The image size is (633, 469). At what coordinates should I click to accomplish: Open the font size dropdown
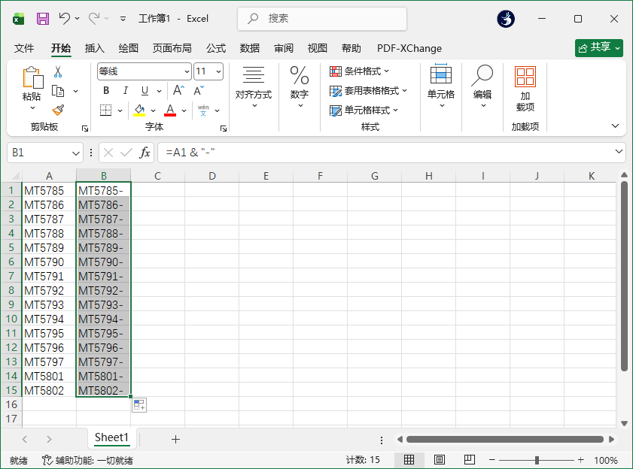point(218,71)
